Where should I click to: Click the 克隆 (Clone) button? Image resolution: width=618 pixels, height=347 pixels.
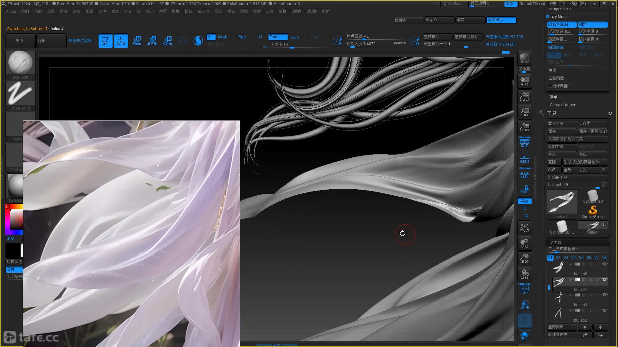point(554,162)
